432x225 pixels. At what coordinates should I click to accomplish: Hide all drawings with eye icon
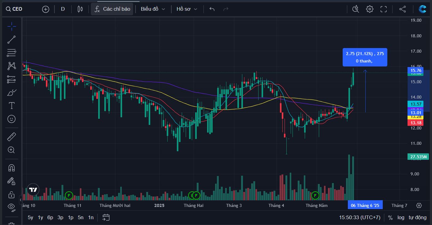click(11, 207)
